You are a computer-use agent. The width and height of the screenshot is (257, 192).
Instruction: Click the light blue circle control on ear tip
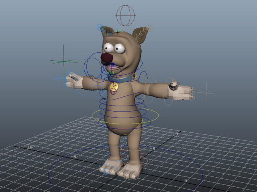(x=100, y=27)
